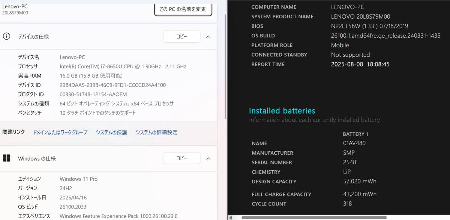Click the settings window vertical scrollbar

click(225, 67)
